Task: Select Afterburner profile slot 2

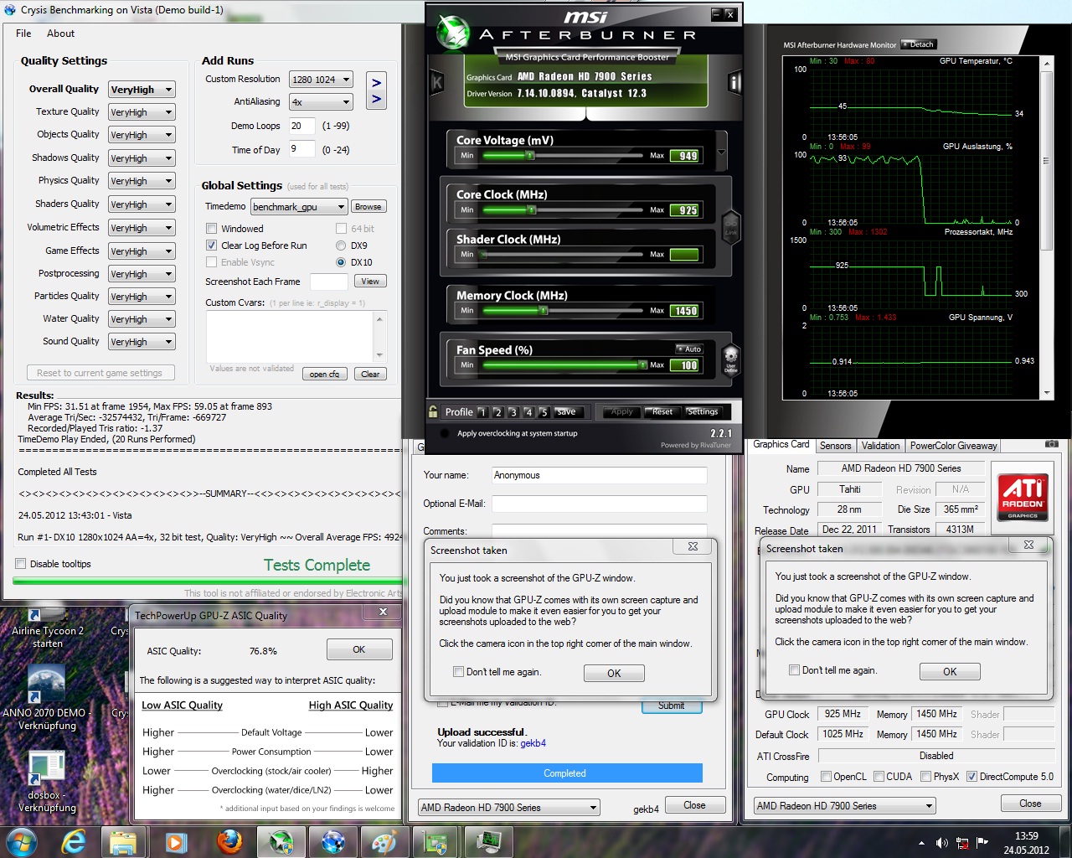Action: click(497, 412)
